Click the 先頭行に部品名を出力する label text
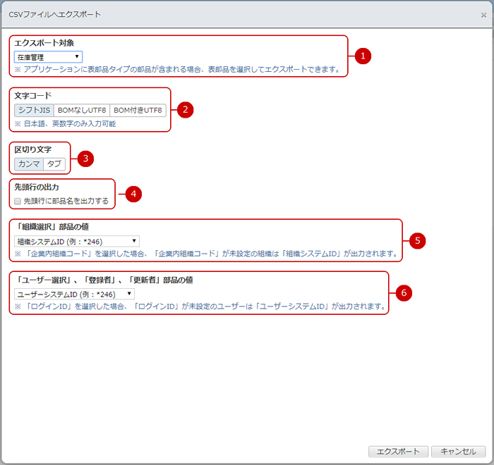Screen dimensions: 494x465 (x=66, y=201)
